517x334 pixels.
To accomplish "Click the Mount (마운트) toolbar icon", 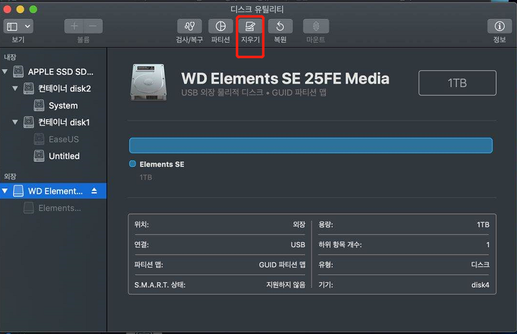I will [316, 26].
